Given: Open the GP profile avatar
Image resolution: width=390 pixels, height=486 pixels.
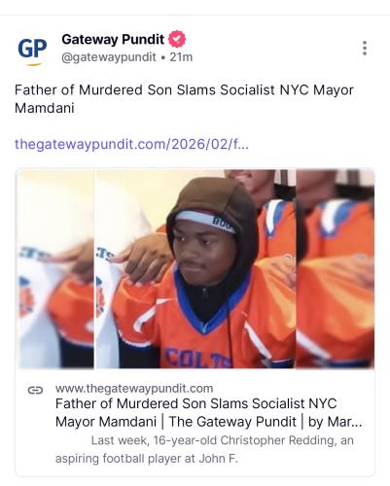Looking at the screenshot, I should [32, 50].
